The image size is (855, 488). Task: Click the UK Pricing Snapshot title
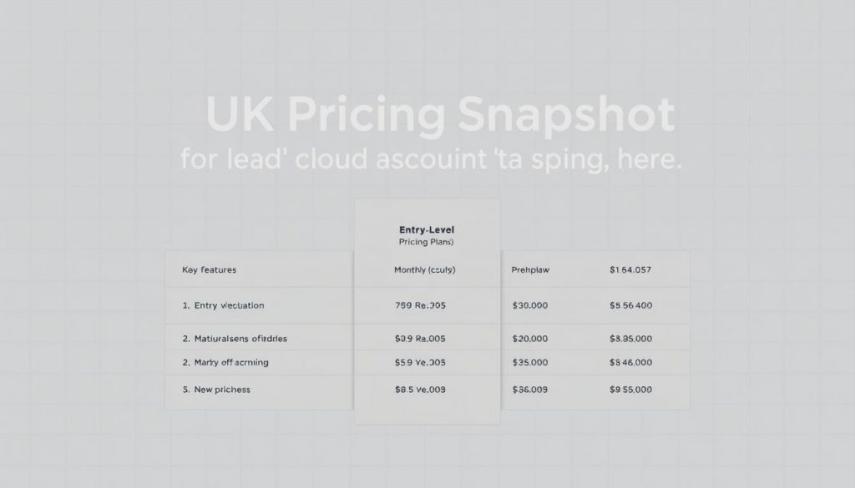click(439, 116)
